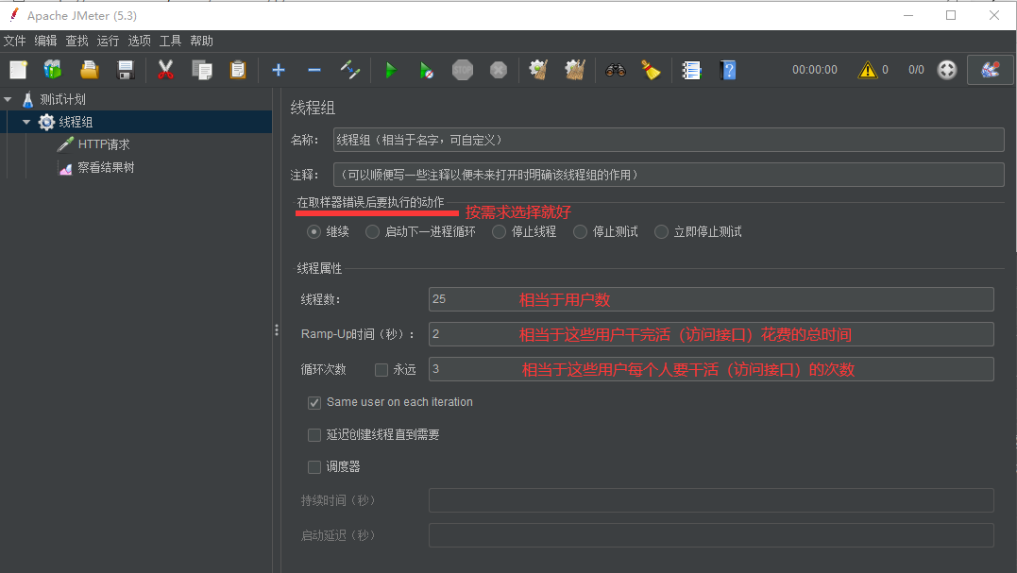Save the test plan with disk icon
Viewport: 1017px width, 573px height.
click(x=126, y=70)
